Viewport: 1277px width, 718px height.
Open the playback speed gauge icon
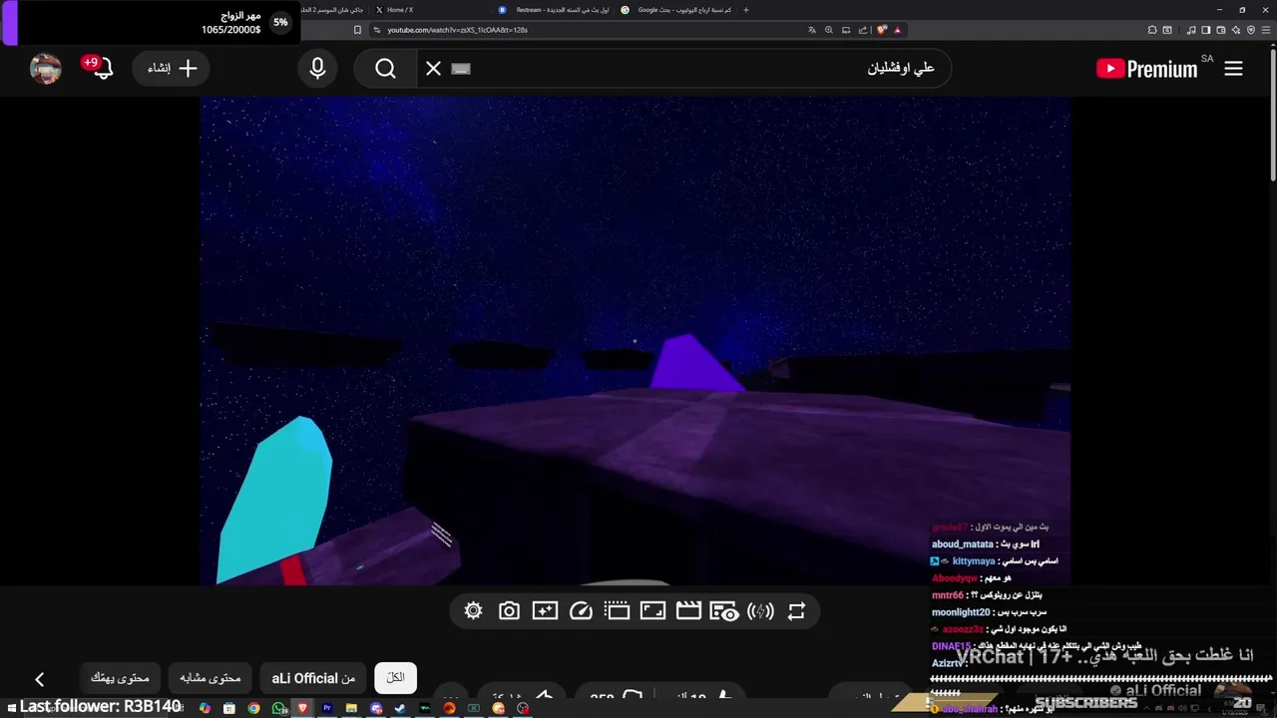coord(581,611)
